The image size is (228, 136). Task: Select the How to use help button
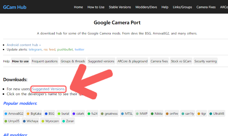point(20,61)
